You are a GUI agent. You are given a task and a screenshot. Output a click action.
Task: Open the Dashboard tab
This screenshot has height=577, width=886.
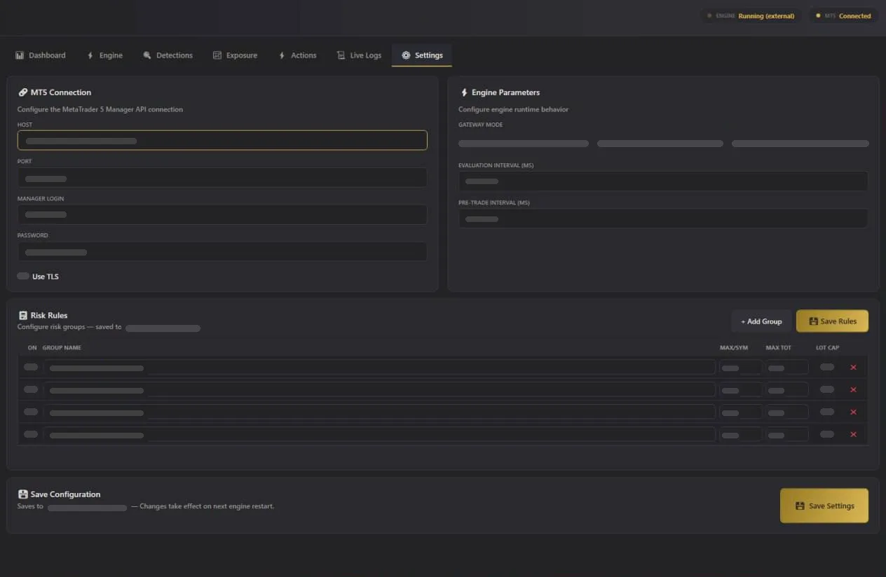click(x=41, y=55)
